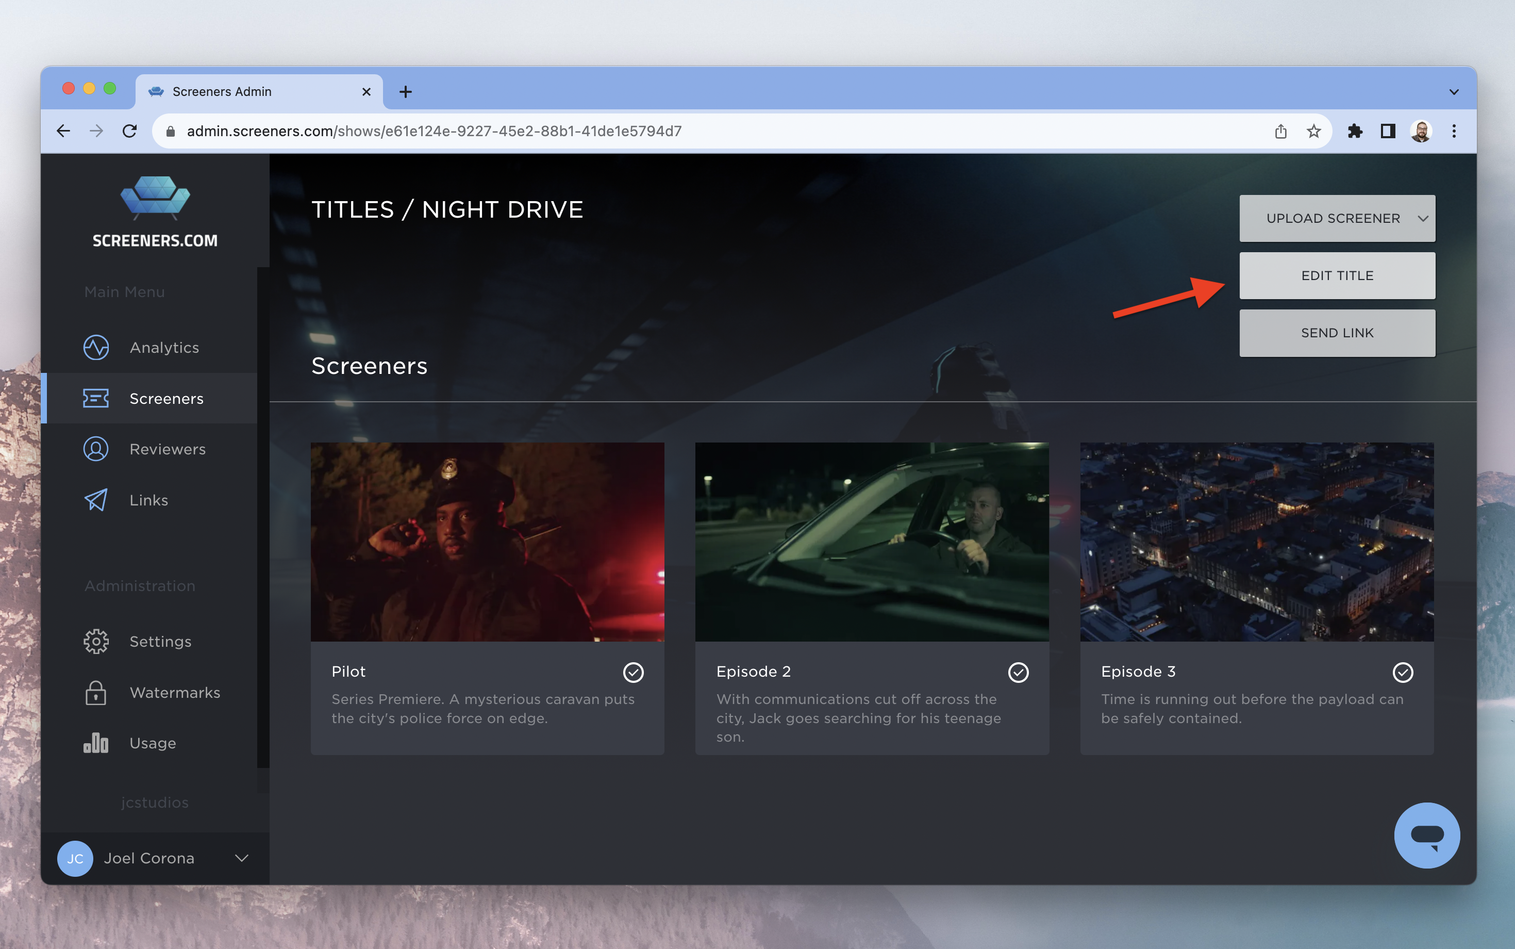Image resolution: width=1515 pixels, height=949 pixels.
Task: Open the chat support bubble
Action: (1426, 836)
